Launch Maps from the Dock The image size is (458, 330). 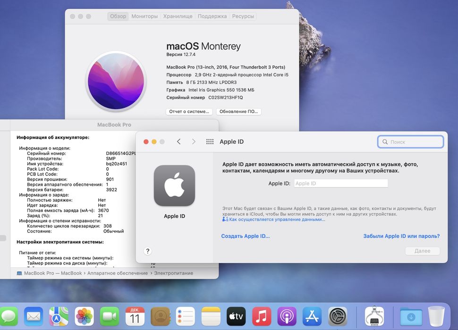point(59,316)
